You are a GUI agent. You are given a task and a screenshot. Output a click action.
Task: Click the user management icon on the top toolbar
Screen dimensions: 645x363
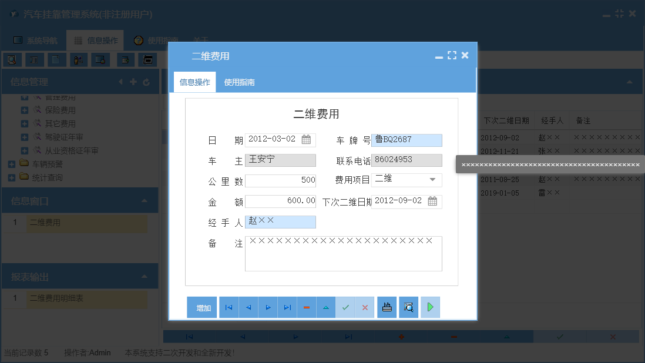pos(78,59)
